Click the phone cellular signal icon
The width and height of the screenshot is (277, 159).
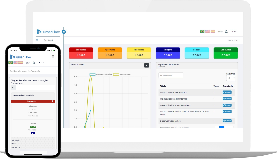(x=49, y=50)
